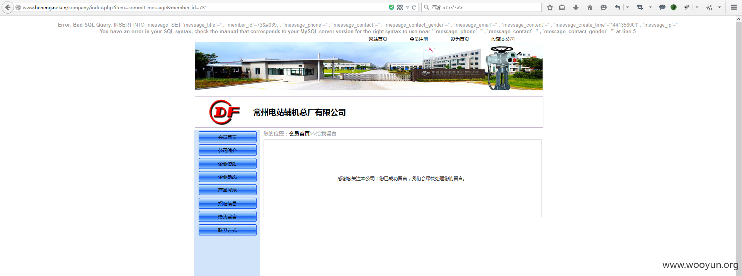The height and width of the screenshot is (276, 742).
Task: Open the QR code icon in address bar
Action: (x=400, y=7)
